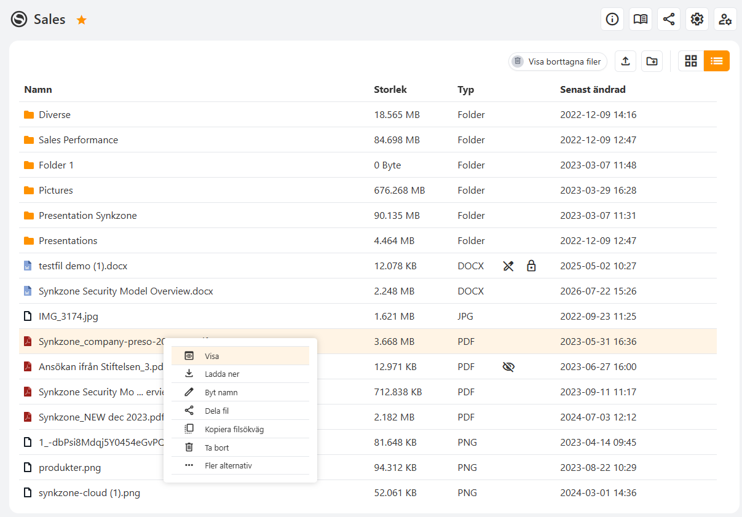Select Ta bort in context menu

[240, 448]
